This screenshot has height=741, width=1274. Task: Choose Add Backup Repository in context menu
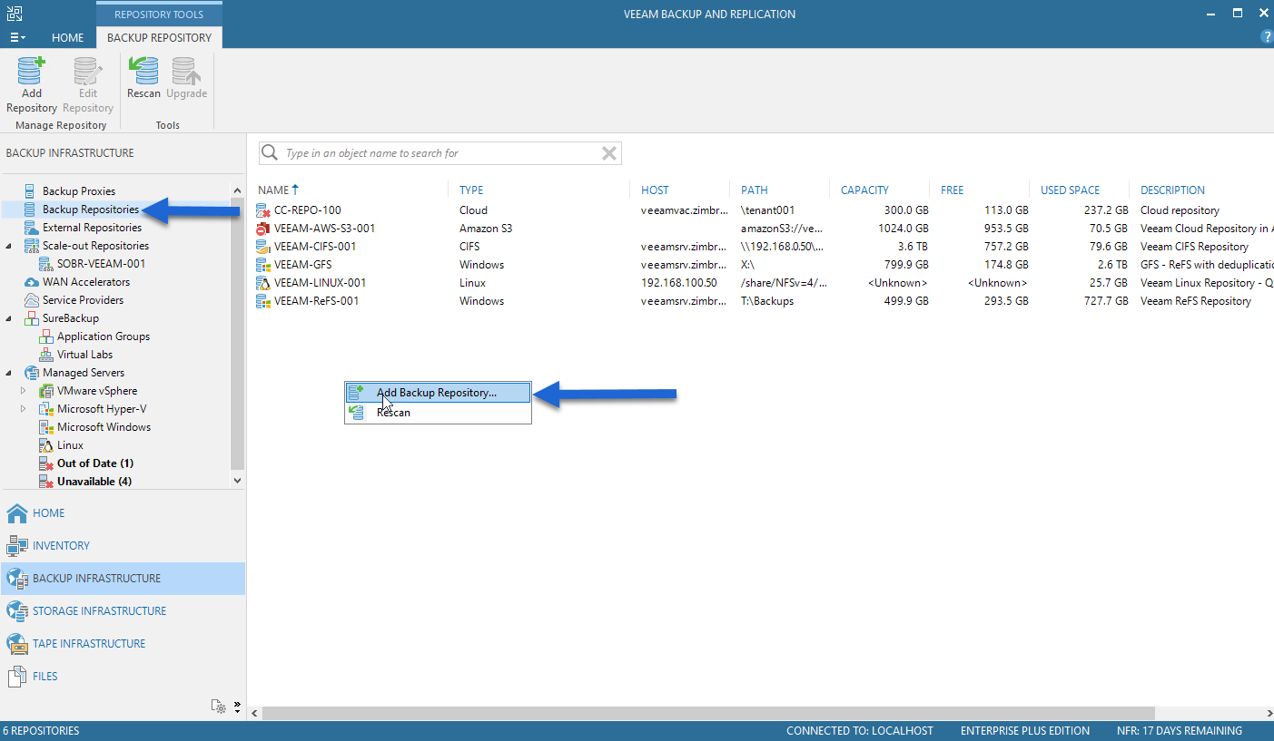(x=438, y=393)
